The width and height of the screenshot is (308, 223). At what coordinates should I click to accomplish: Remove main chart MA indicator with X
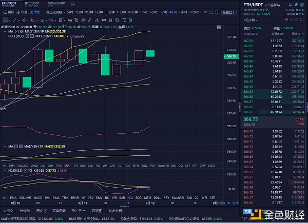(22, 32)
